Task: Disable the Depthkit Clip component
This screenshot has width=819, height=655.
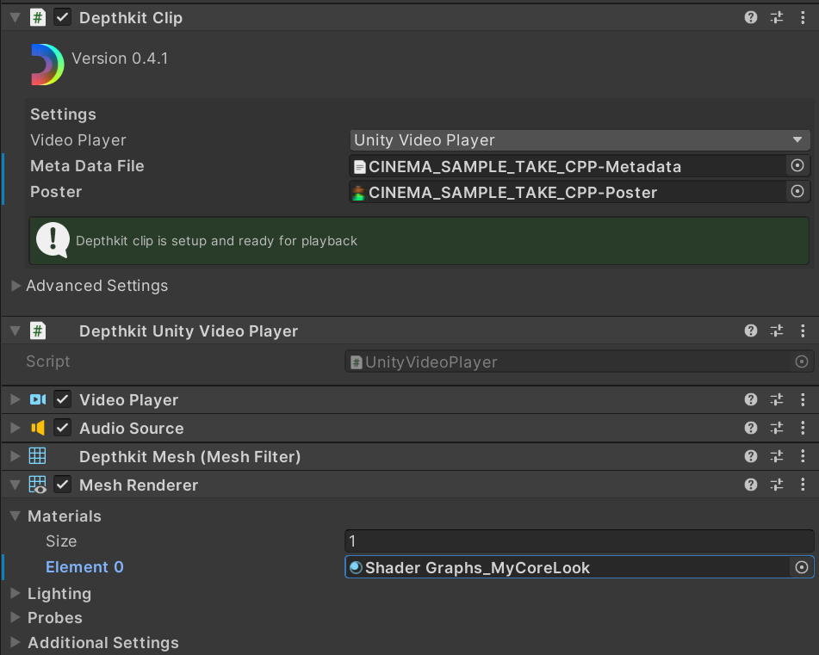Action: pyautogui.click(x=62, y=17)
